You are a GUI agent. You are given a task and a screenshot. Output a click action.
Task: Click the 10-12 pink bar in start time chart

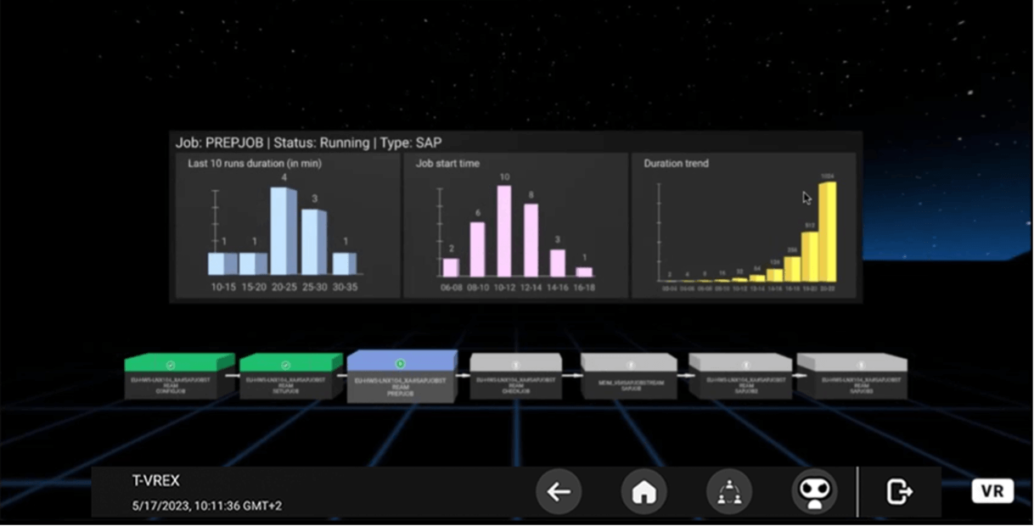click(503, 231)
